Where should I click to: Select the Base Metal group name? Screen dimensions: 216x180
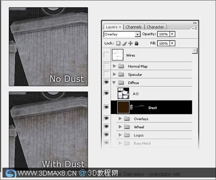click(x=142, y=144)
